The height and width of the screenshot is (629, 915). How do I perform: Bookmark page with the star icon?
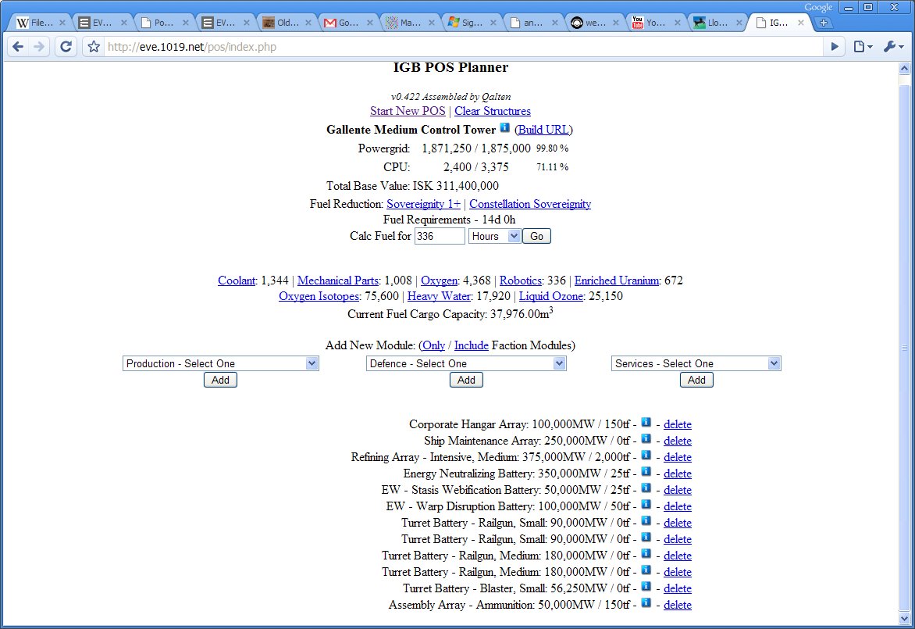pyautogui.click(x=94, y=47)
